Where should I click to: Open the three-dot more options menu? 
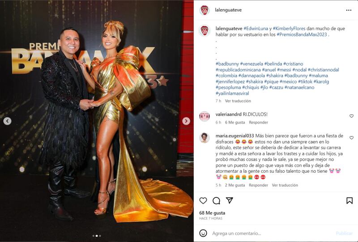coord(349,10)
